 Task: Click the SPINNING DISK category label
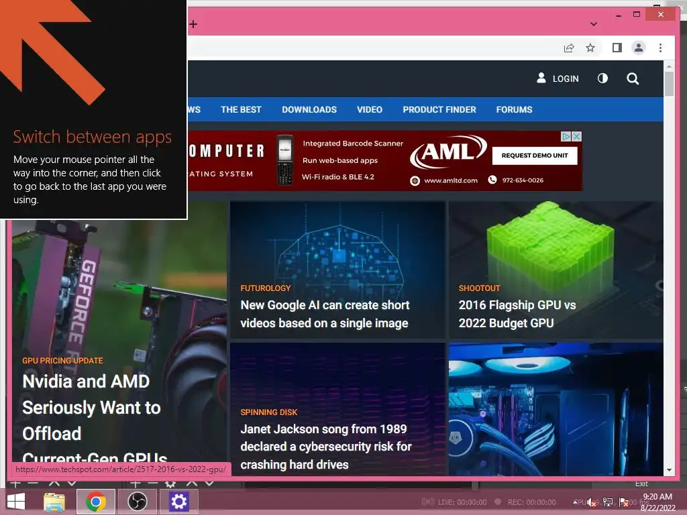point(268,412)
